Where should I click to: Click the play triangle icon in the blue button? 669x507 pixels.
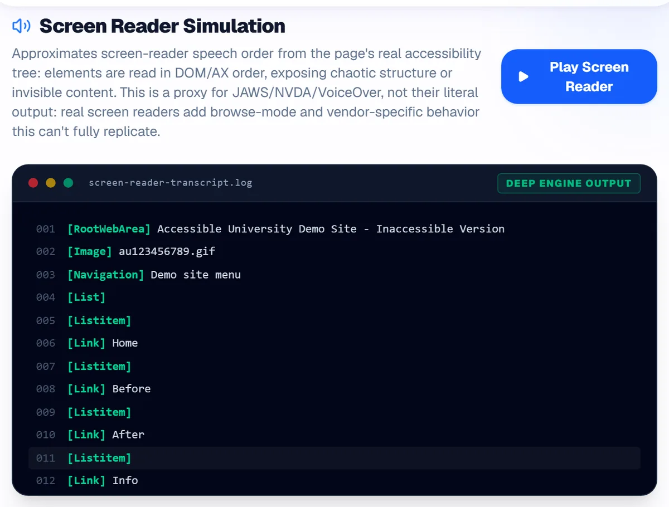point(523,76)
